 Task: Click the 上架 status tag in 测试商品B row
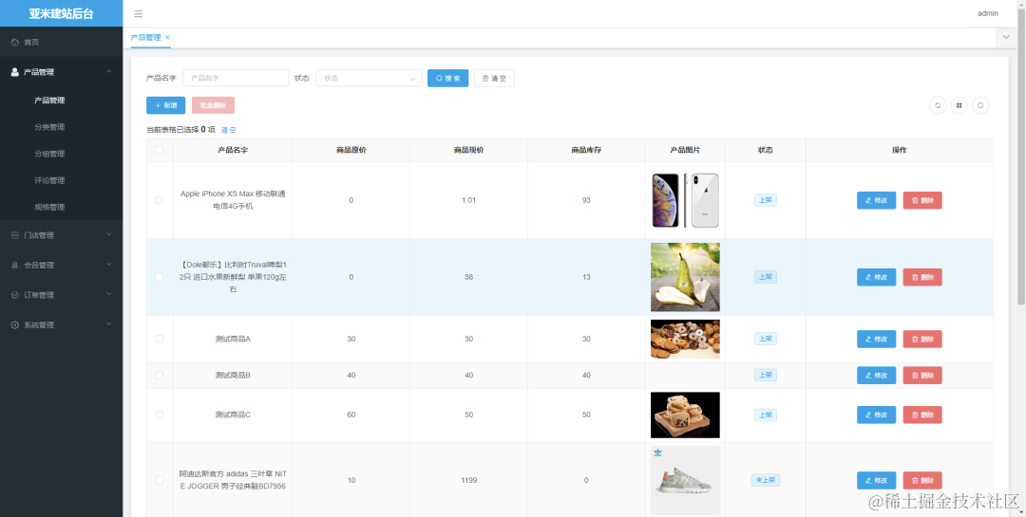[x=765, y=375]
